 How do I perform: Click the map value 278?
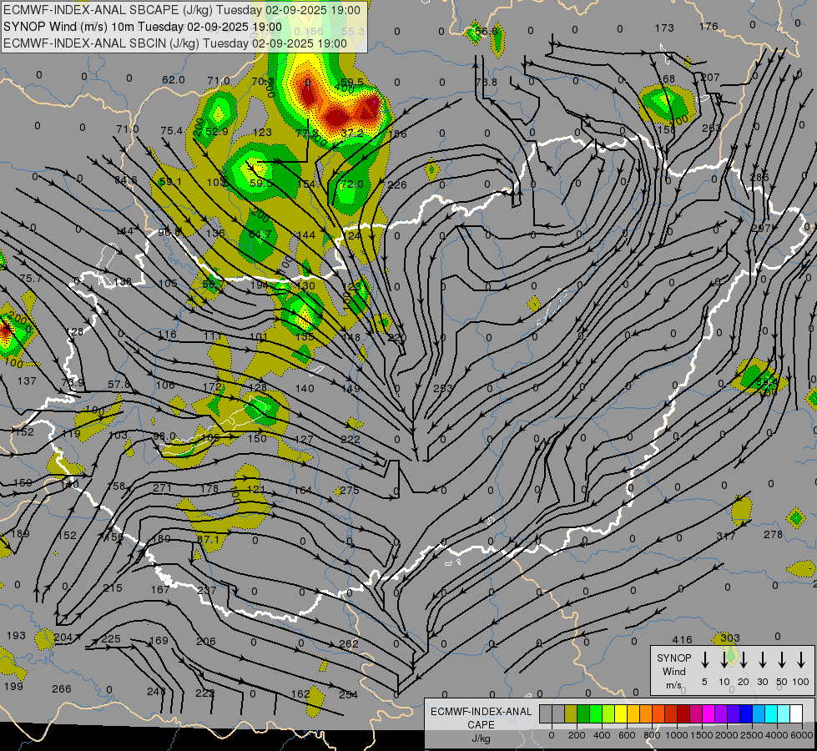pos(773,534)
